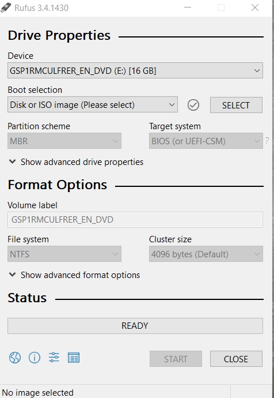
Task: Open the Target system BIOS dropdown
Action: coord(206,141)
